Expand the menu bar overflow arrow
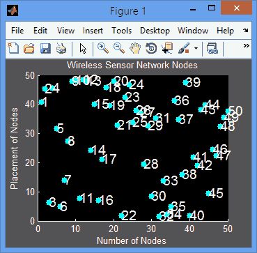Viewport: 257px width, 253px height. [x=246, y=30]
